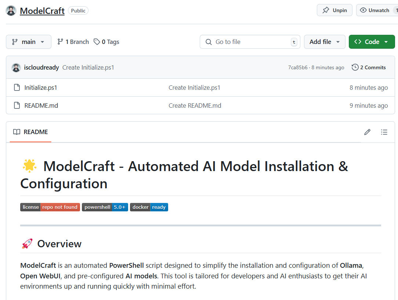Open the README.md file
Viewport: 398px width, 300px height.
pos(41,105)
